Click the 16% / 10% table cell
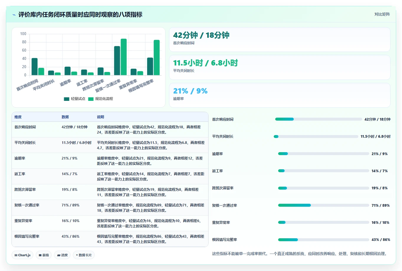402x271 pixels. pos(70,221)
